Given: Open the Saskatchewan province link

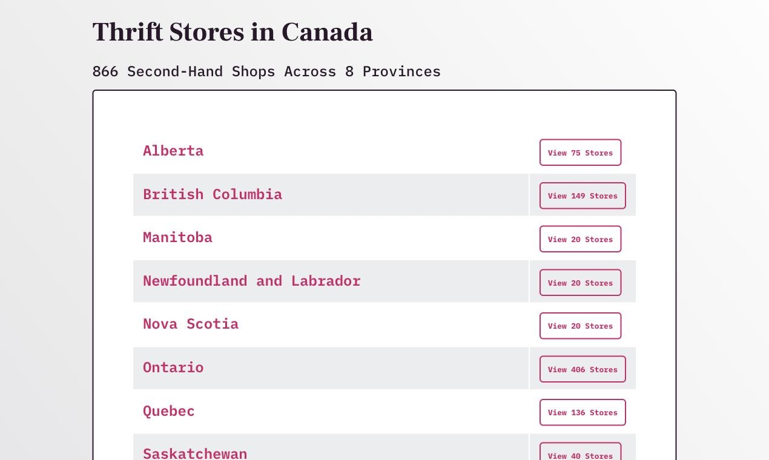Looking at the screenshot, I should pos(195,453).
